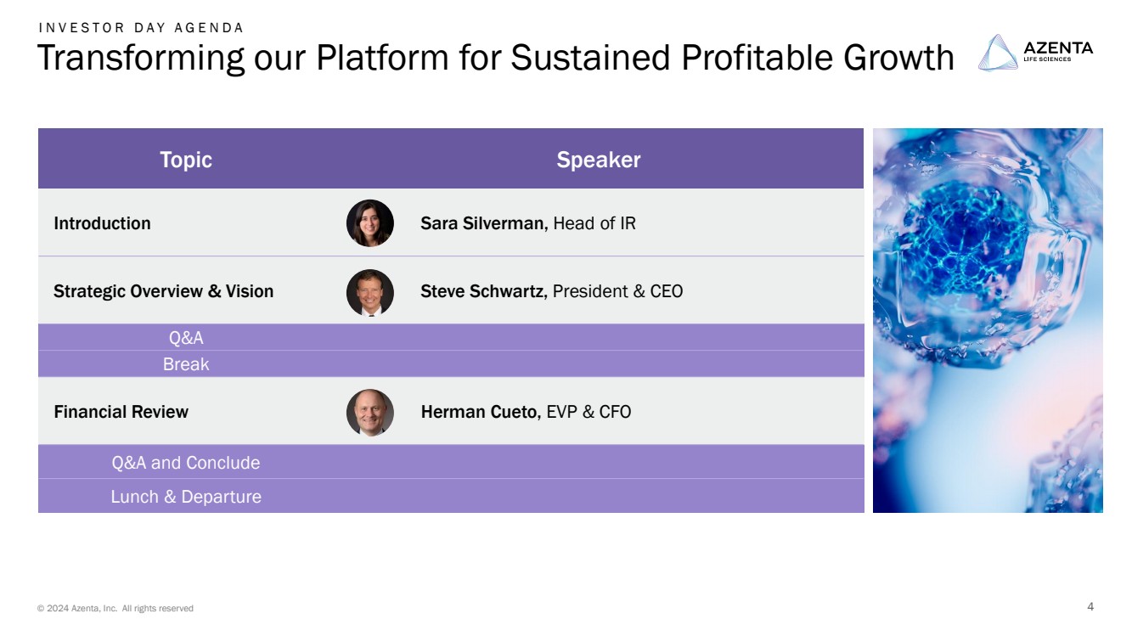This screenshot has width=1132, height=636.
Task: Click the blue crystal decorative image
Action: (987, 320)
